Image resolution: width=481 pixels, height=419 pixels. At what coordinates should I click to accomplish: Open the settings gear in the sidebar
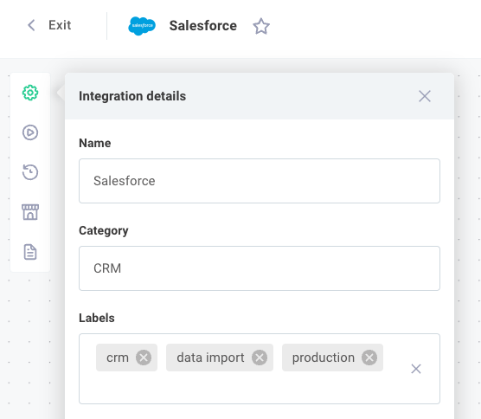(x=30, y=93)
